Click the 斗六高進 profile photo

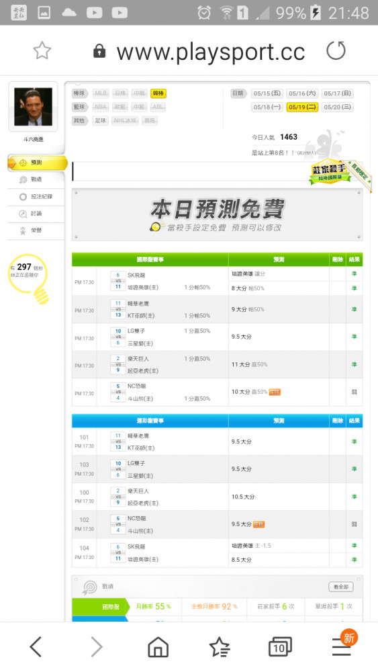click(34, 107)
